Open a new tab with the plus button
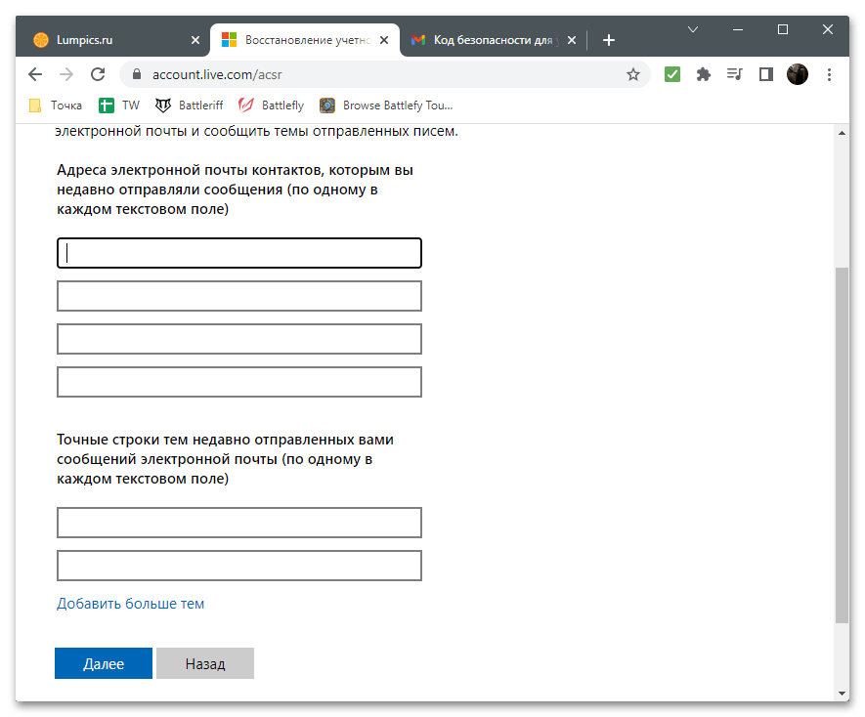The image size is (865, 717). click(609, 40)
